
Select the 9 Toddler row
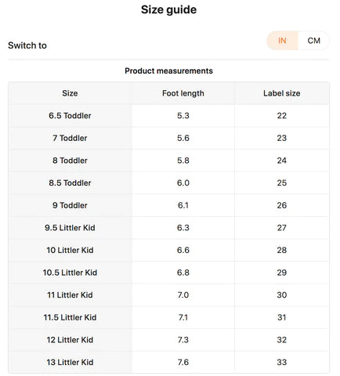(169, 205)
